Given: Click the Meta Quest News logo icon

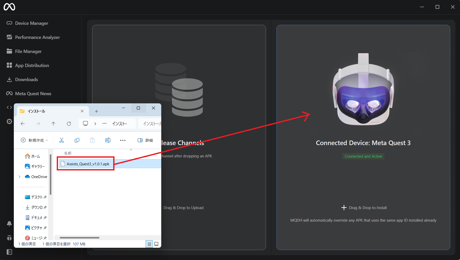Looking at the screenshot, I should click(9, 93).
